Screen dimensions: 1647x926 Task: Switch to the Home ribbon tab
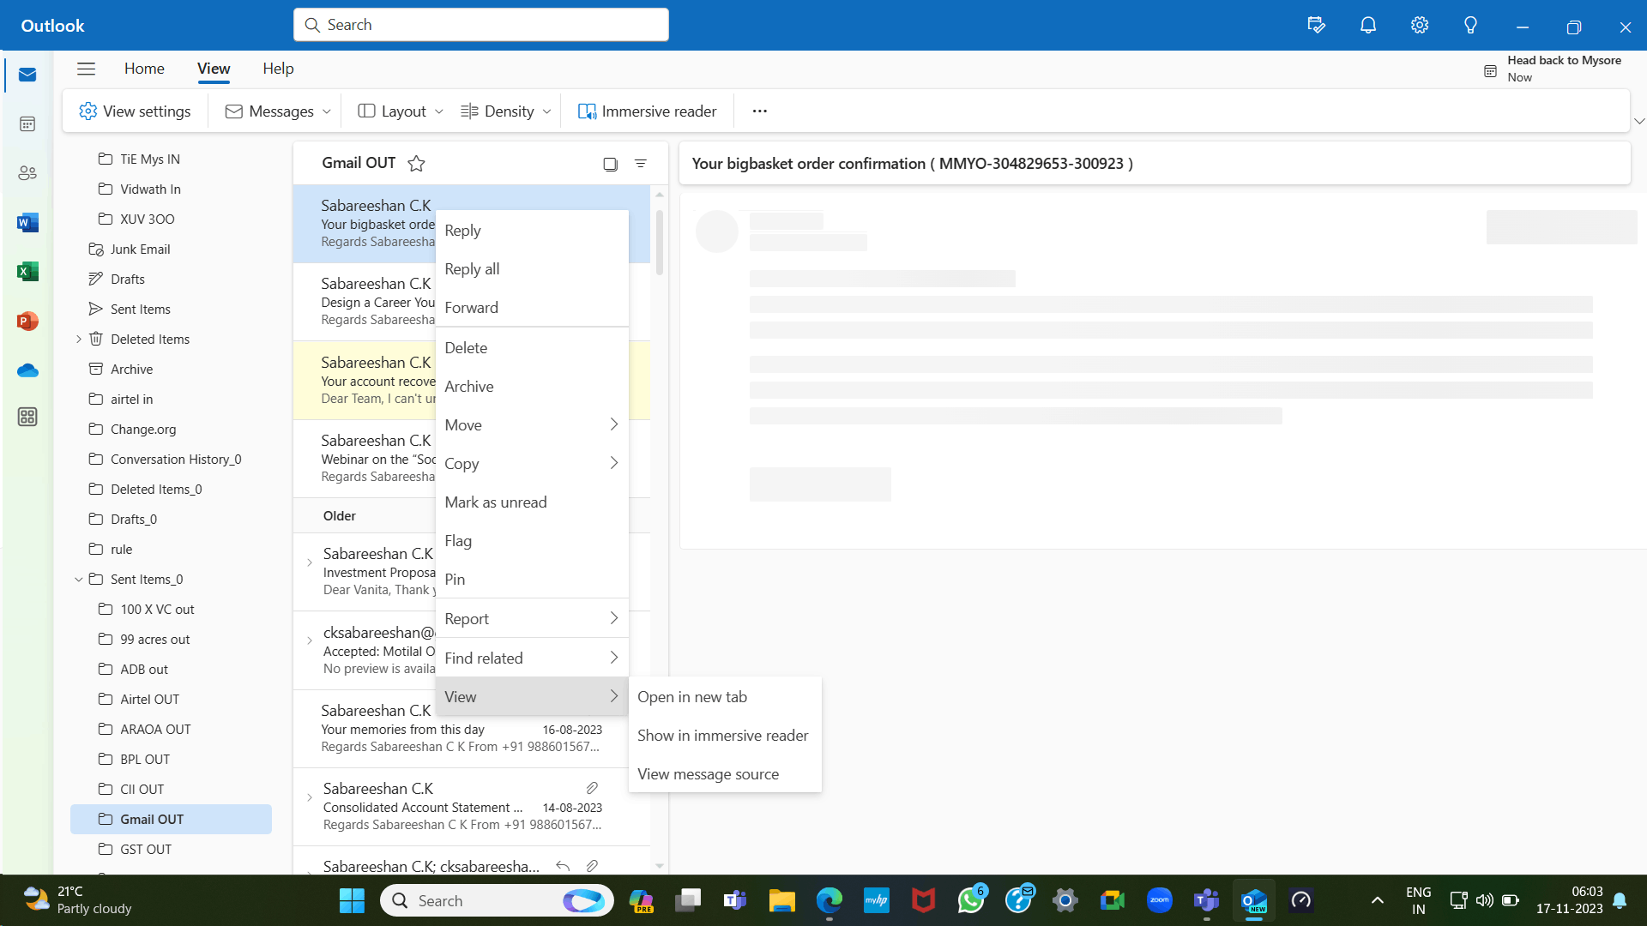(143, 68)
